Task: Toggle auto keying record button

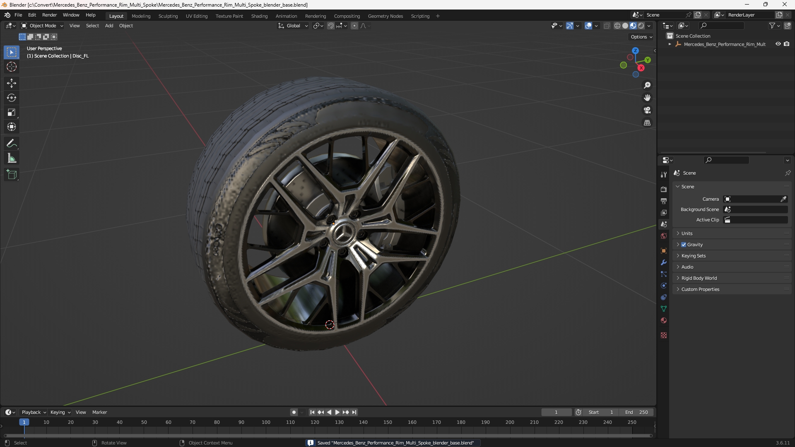Action: click(294, 412)
